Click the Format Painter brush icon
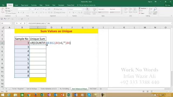 tap(6, 13)
